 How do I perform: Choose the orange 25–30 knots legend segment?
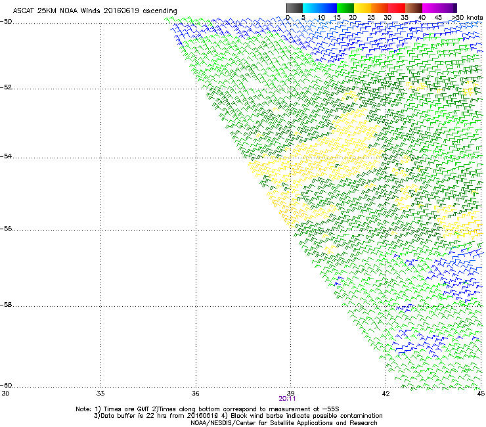(x=380, y=8)
